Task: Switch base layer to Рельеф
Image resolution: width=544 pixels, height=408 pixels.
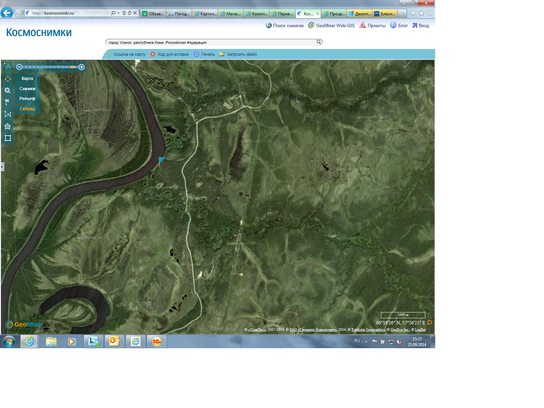Action: [x=27, y=99]
